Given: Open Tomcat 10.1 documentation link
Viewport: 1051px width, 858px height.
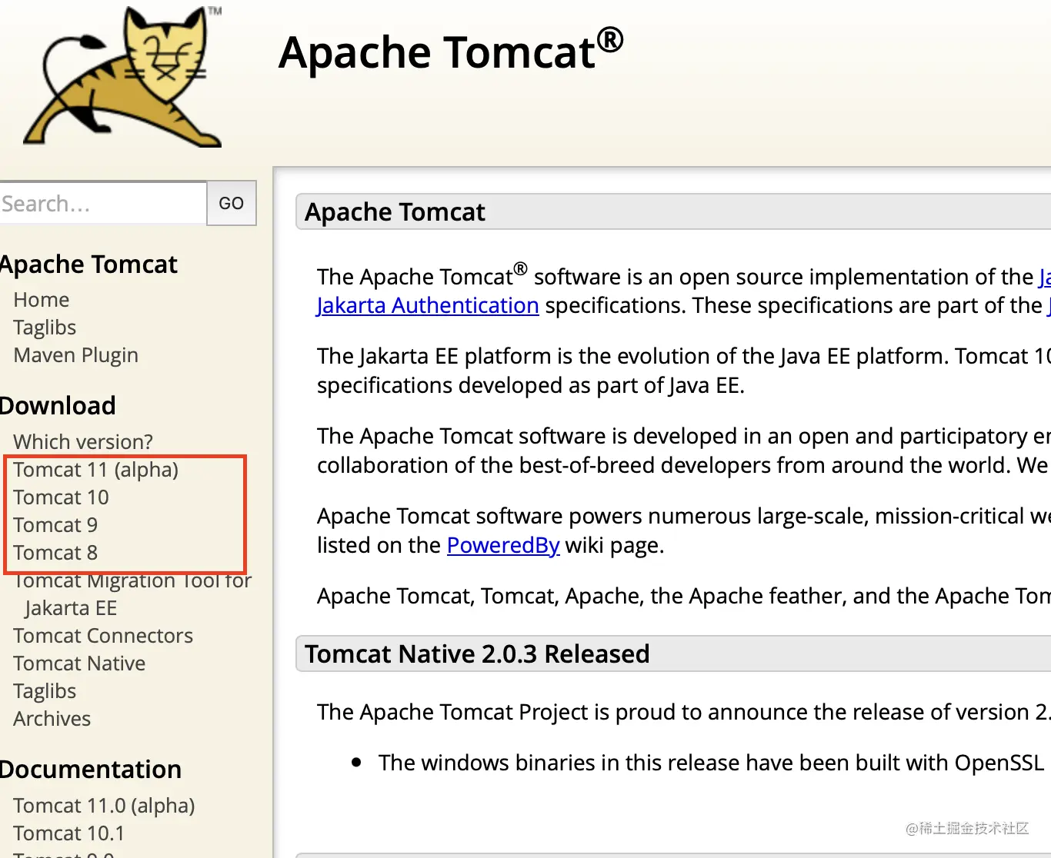Looking at the screenshot, I should coord(68,833).
